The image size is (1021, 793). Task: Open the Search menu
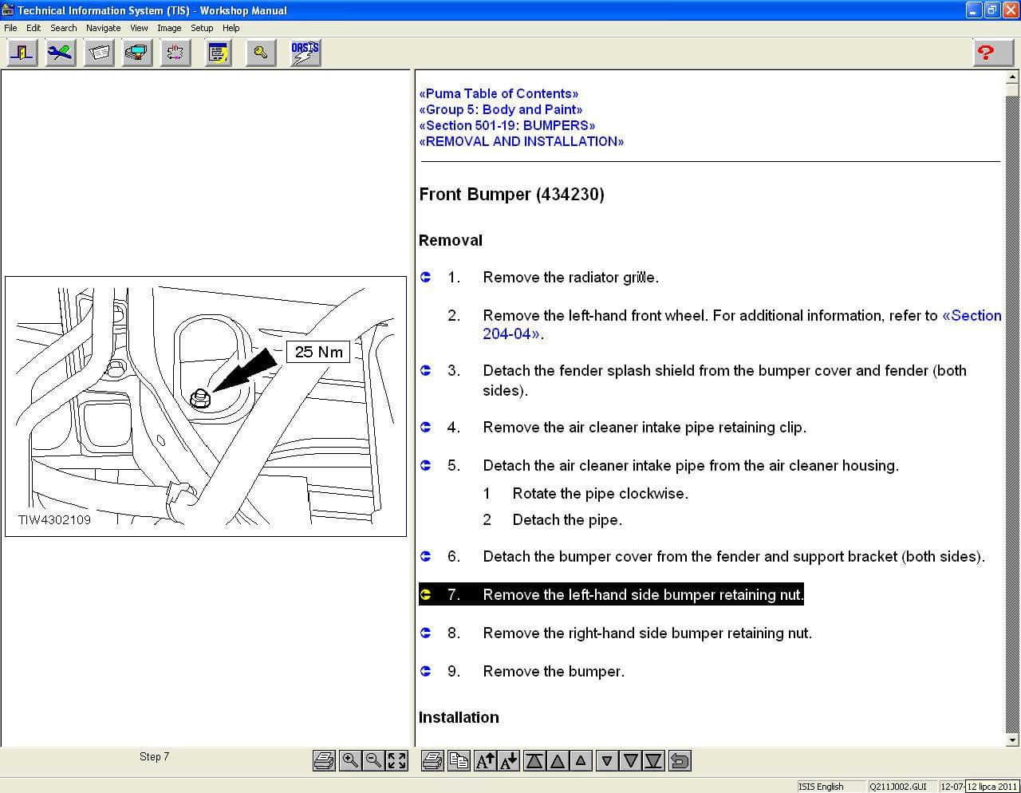(64, 28)
